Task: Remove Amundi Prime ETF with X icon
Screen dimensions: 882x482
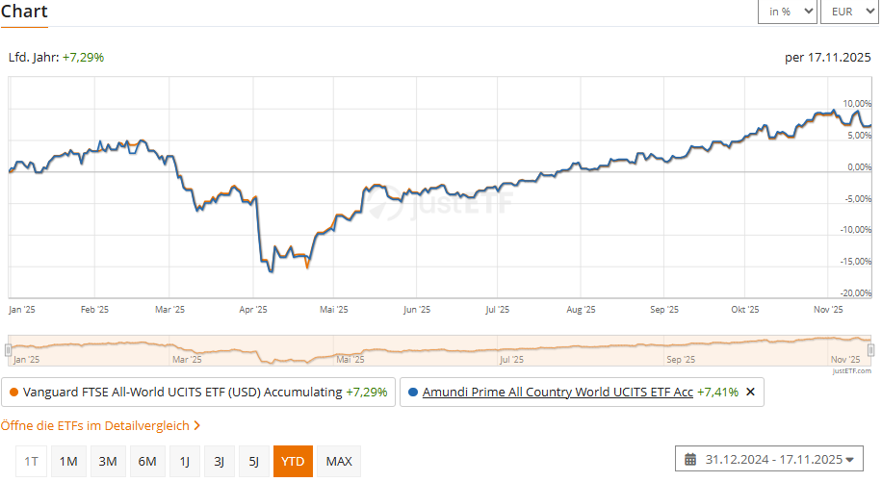Action: tap(750, 393)
